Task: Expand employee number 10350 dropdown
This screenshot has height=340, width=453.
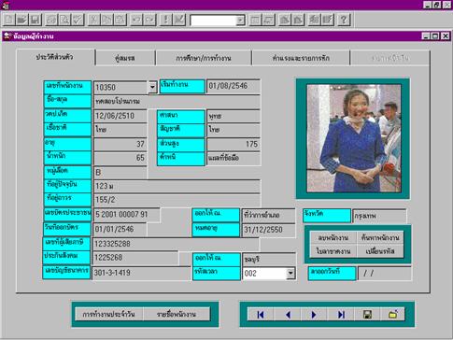Action: pos(152,87)
